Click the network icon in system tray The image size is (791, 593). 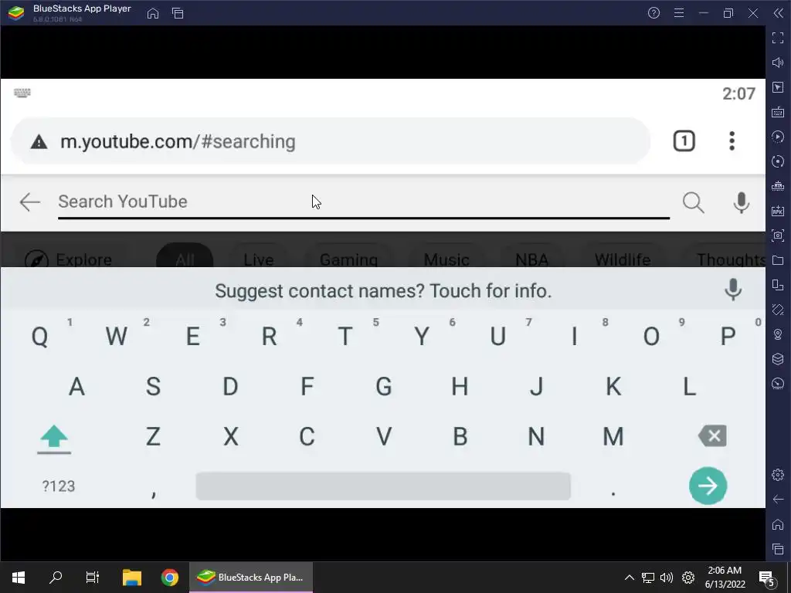pos(648,578)
